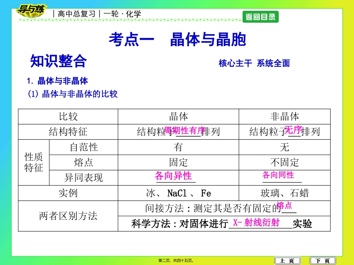Click the pink answer 各向同性
Screen dimensions: 354x265
coord(278,175)
